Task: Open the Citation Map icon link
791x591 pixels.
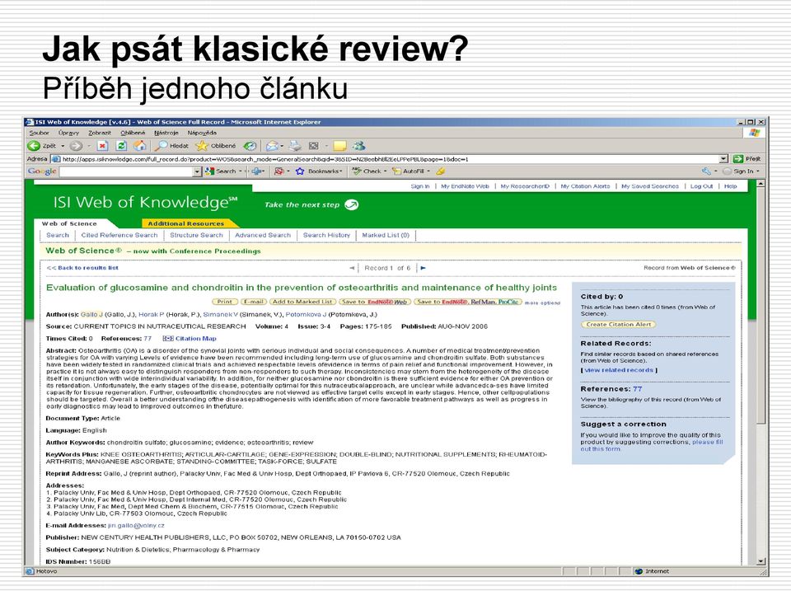Action: coord(168,339)
